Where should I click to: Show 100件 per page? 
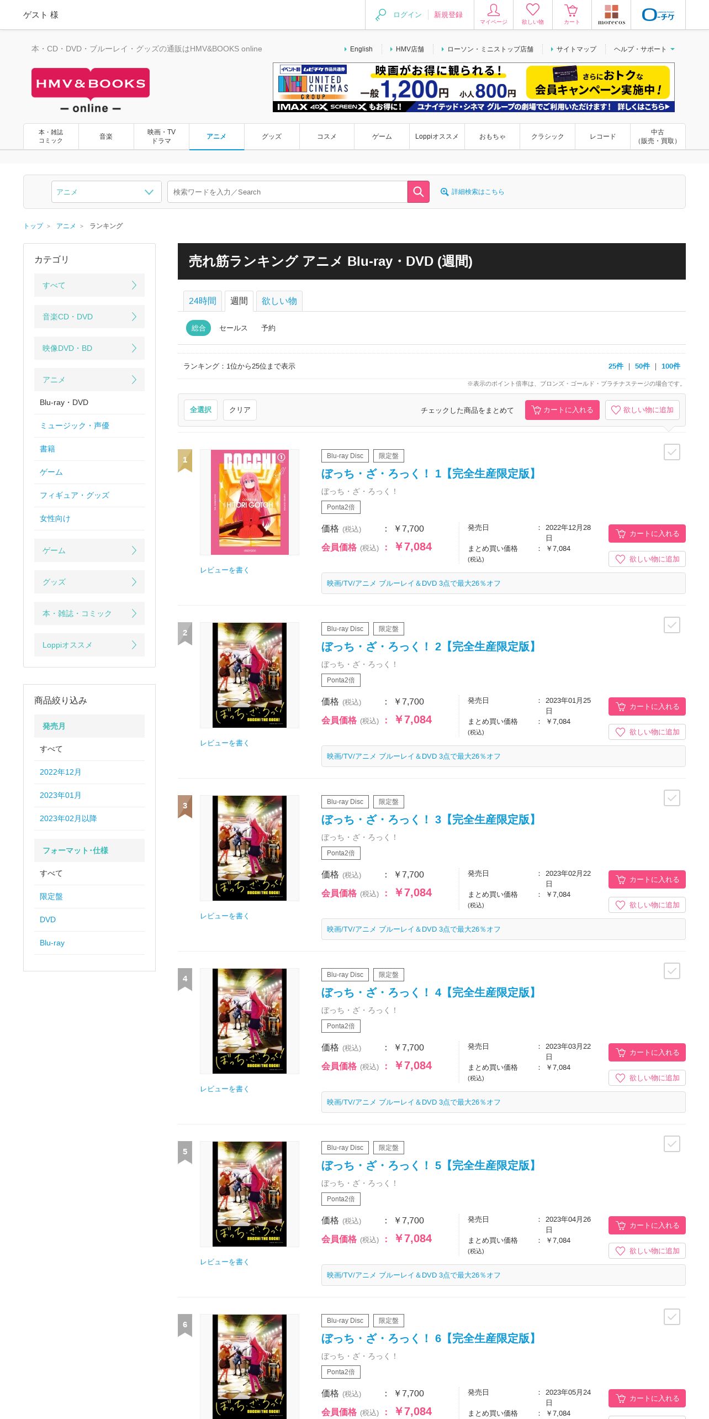(x=671, y=366)
